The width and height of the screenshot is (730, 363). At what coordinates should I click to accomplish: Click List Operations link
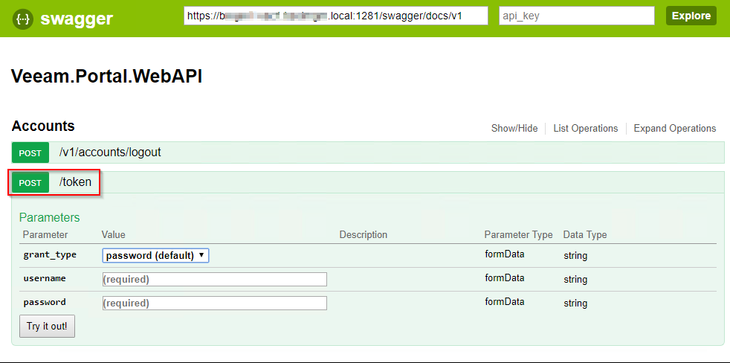[586, 128]
